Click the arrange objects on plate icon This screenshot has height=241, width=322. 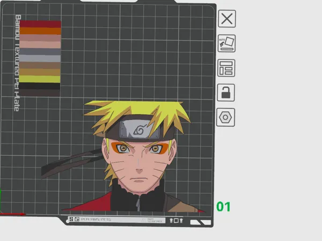click(x=226, y=68)
